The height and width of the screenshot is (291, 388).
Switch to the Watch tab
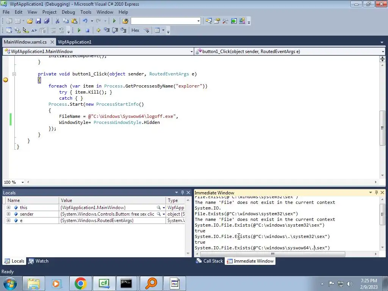[38, 261]
